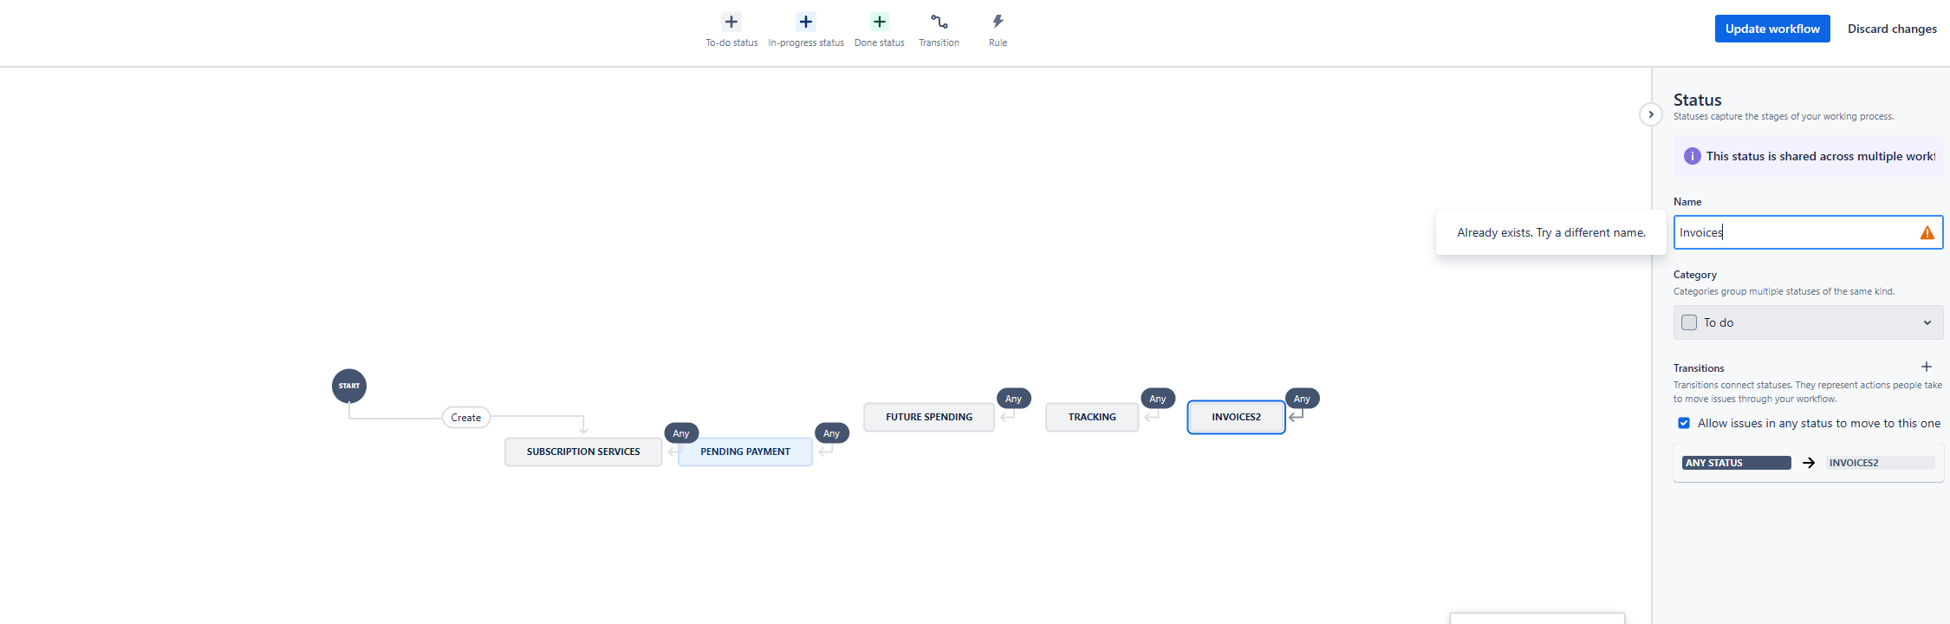Create a new Transition
This screenshot has width=1950, height=624.
click(939, 29)
